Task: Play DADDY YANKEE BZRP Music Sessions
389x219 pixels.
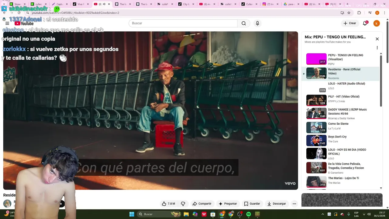Action: pyautogui.click(x=341, y=113)
